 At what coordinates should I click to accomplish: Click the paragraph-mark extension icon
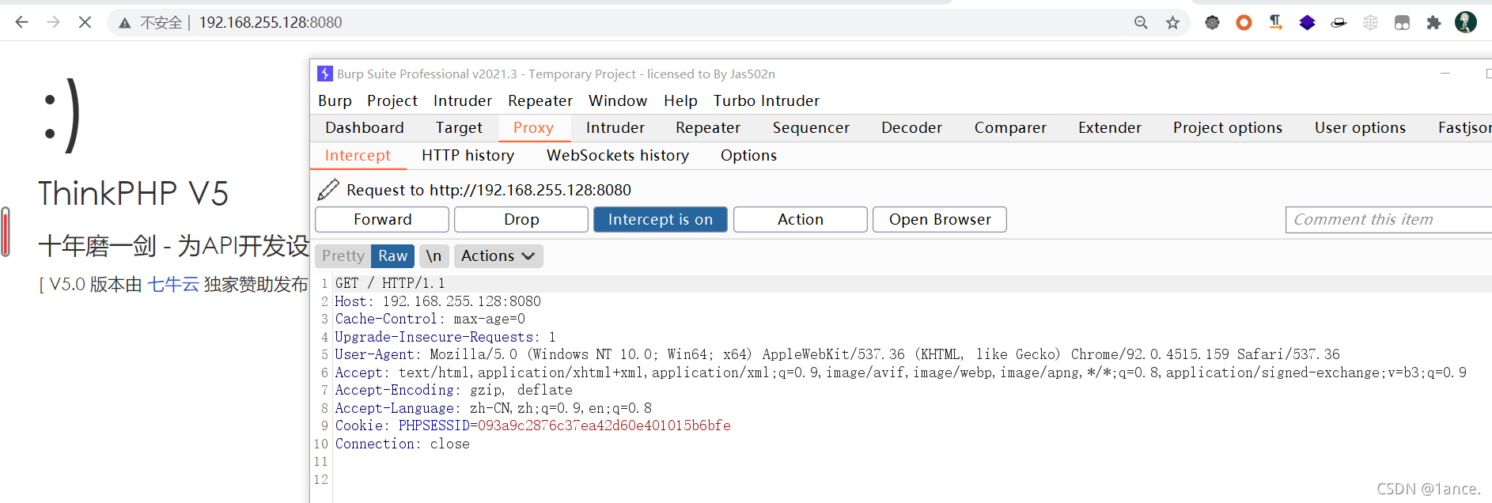tap(1275, 23)
